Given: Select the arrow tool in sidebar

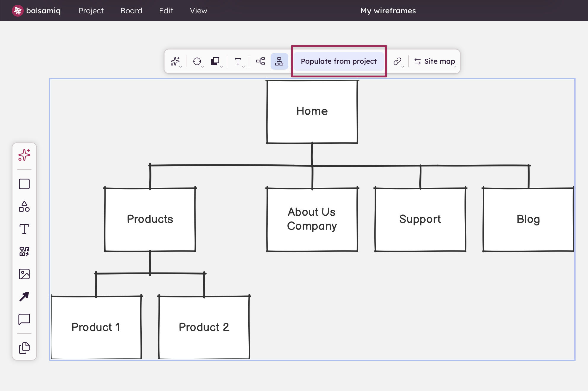Looking at the screenshot, I should coord(24,297).
